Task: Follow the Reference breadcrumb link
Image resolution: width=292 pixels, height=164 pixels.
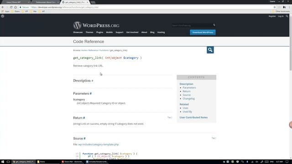Action: (93, 50)
